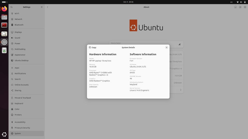
Task: Open Keyboard settings
Action: 27,103
